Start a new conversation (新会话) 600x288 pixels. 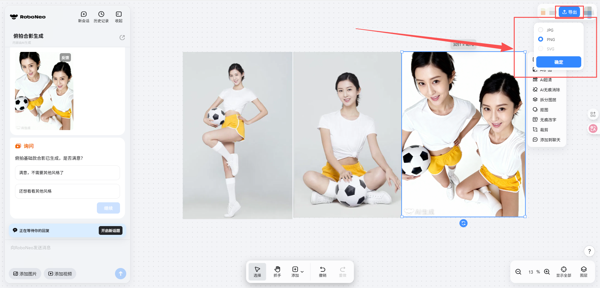(x=83, y=17)
